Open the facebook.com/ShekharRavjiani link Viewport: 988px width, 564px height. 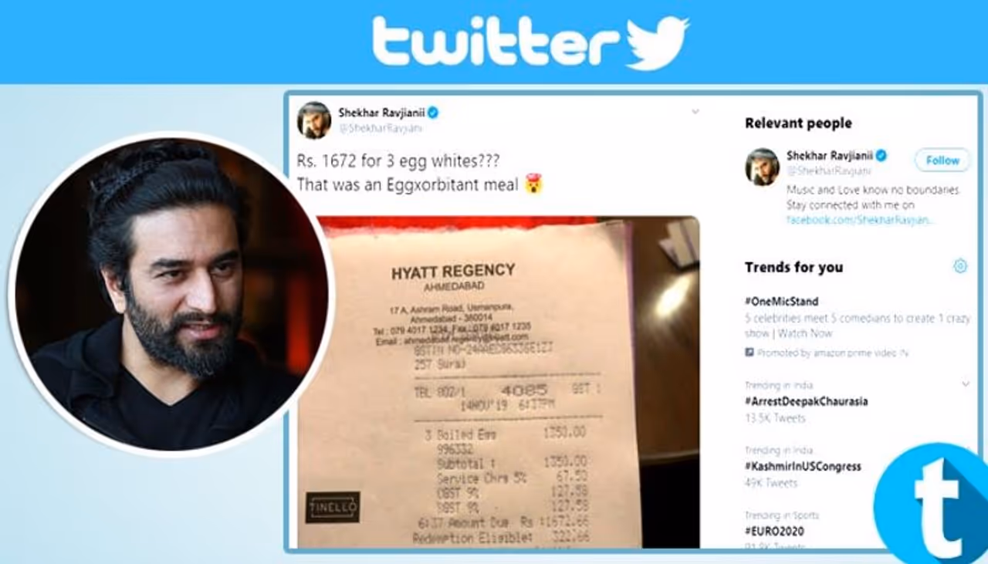[x=861, y=220]
